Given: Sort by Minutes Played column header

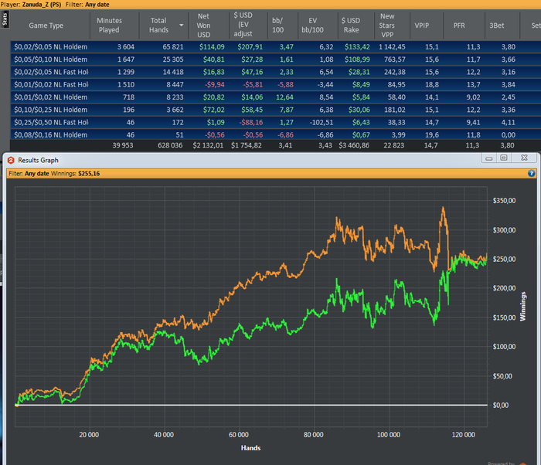Looking at the screenshot, I should [109, 25].
